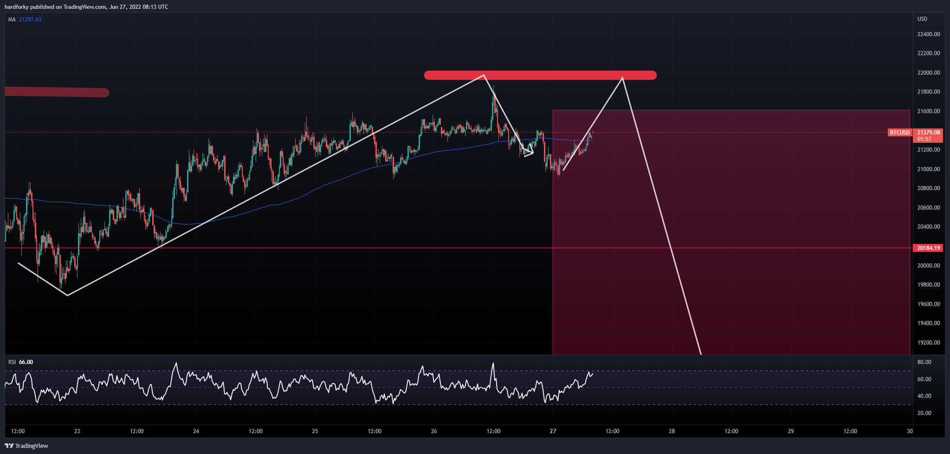
Task: Click the MA value 21297.63
Action: click(x=30, y=19)
